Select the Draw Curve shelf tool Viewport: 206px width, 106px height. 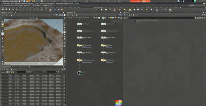click(34, 10)
